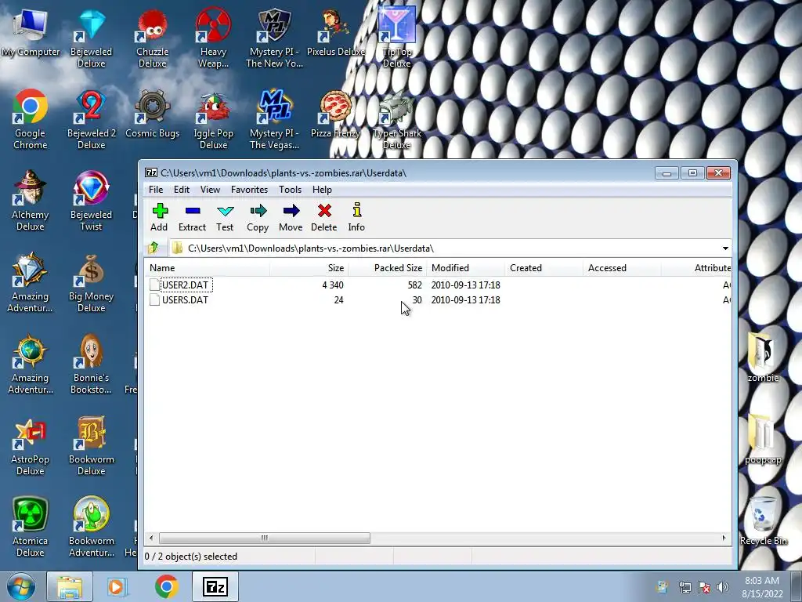Select Mystery PI The Vegas desktop icon
This screenshot has height=602, width=802.
coord(275,120)
